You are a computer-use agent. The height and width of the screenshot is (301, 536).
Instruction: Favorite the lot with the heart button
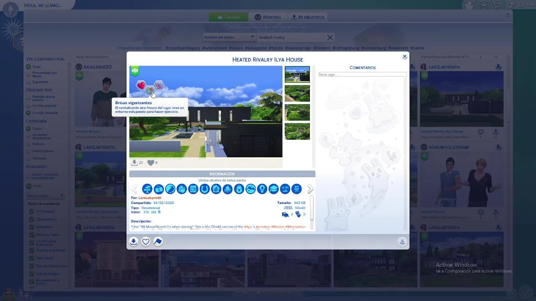point(146,242)
